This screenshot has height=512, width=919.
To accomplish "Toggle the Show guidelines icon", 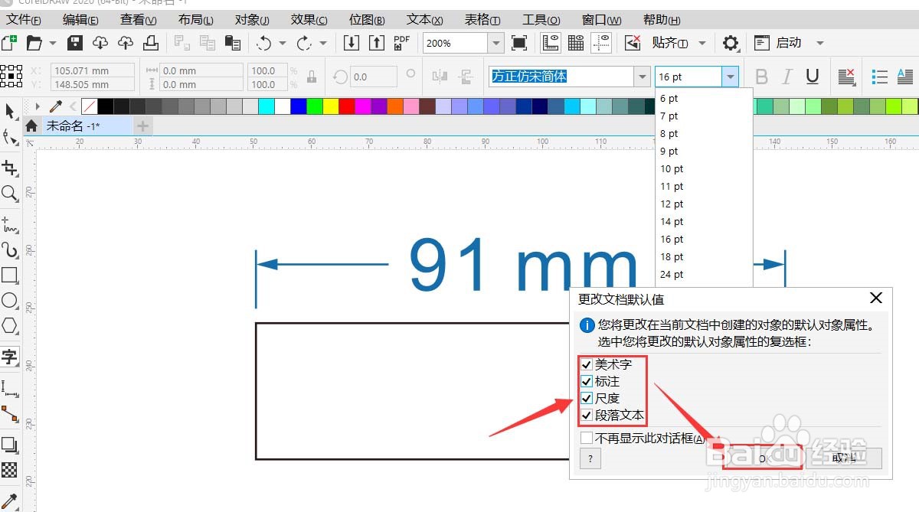I will [602, 43].
